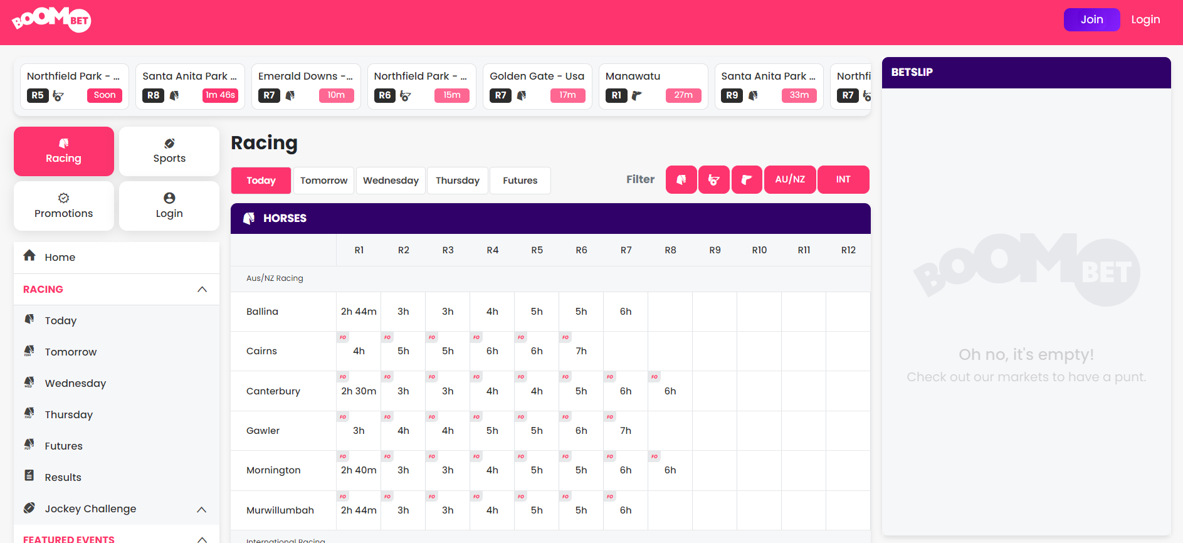Open Mornington R8 6h race
This screenshot has height=543, width=1183.
point(670,470)
